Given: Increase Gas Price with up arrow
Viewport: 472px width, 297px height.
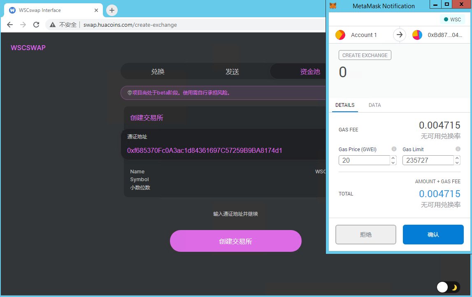Looking at the screenshot, I should coord(393,158).
